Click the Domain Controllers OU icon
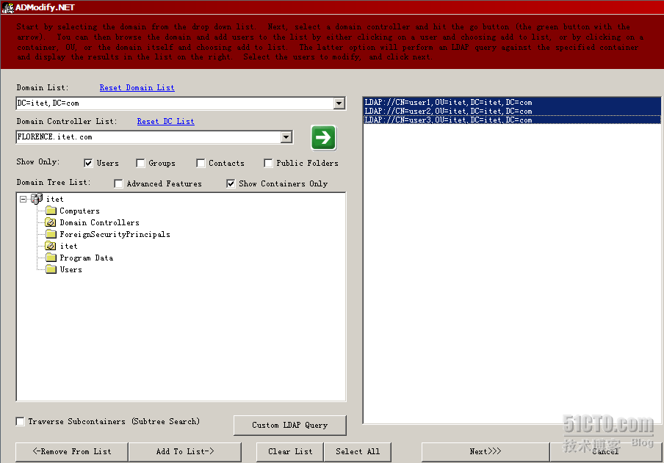 point(51,222)
